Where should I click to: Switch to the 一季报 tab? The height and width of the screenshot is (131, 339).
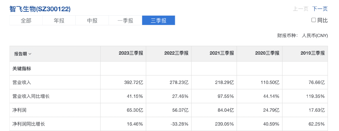point(125,21)
